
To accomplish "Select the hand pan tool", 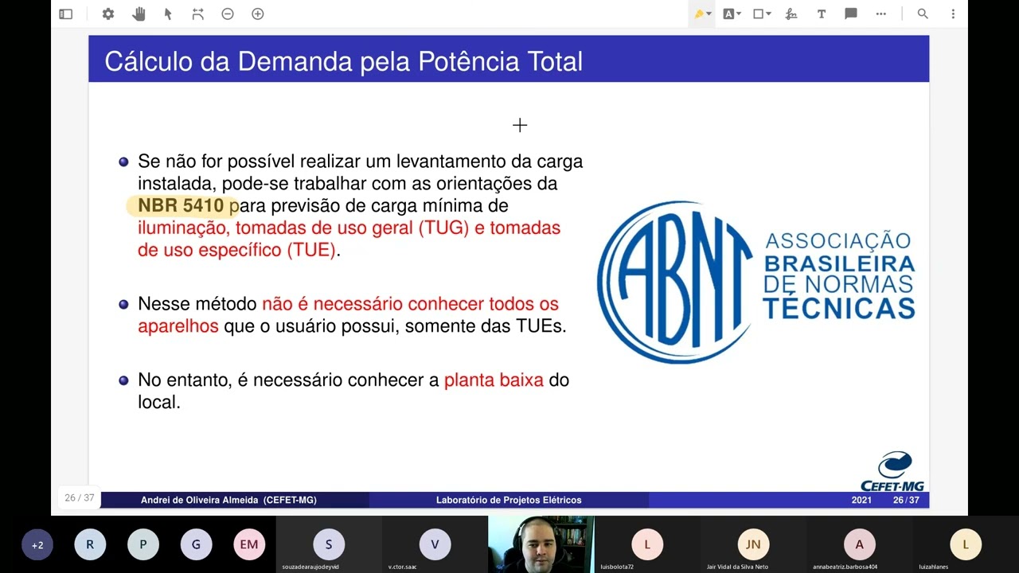I will point(139,14).
